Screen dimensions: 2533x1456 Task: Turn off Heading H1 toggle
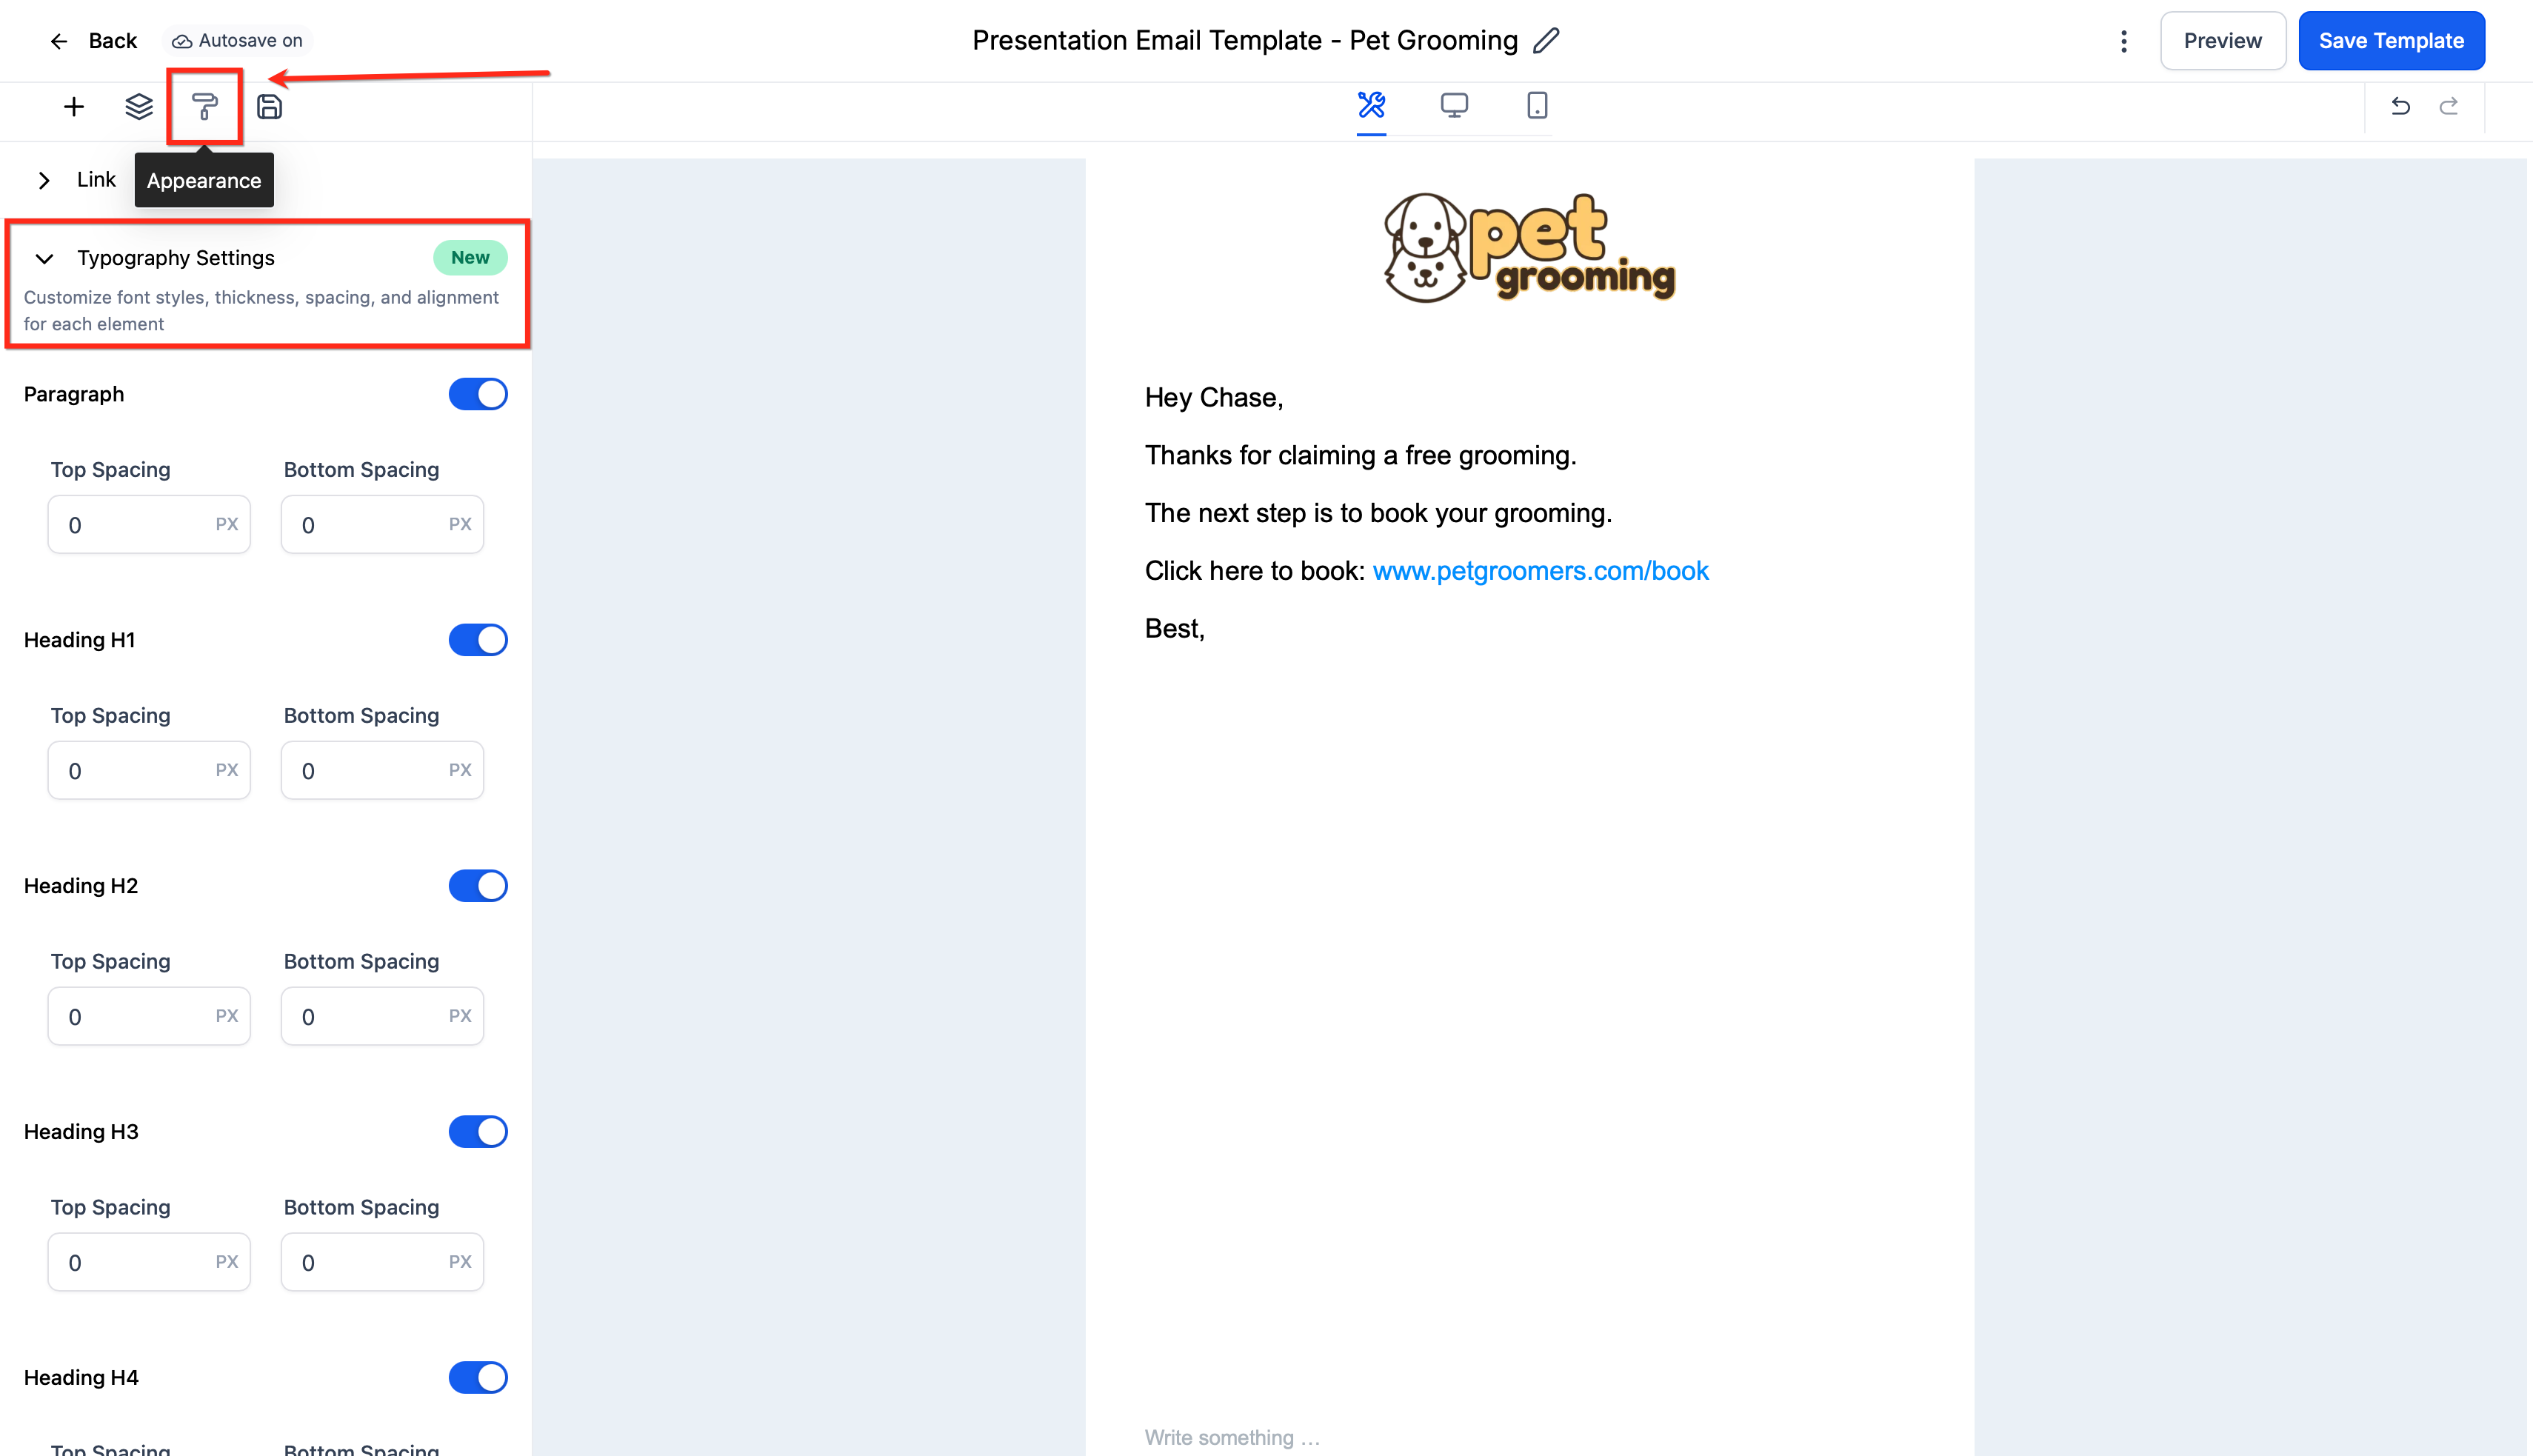click(478, 640)
